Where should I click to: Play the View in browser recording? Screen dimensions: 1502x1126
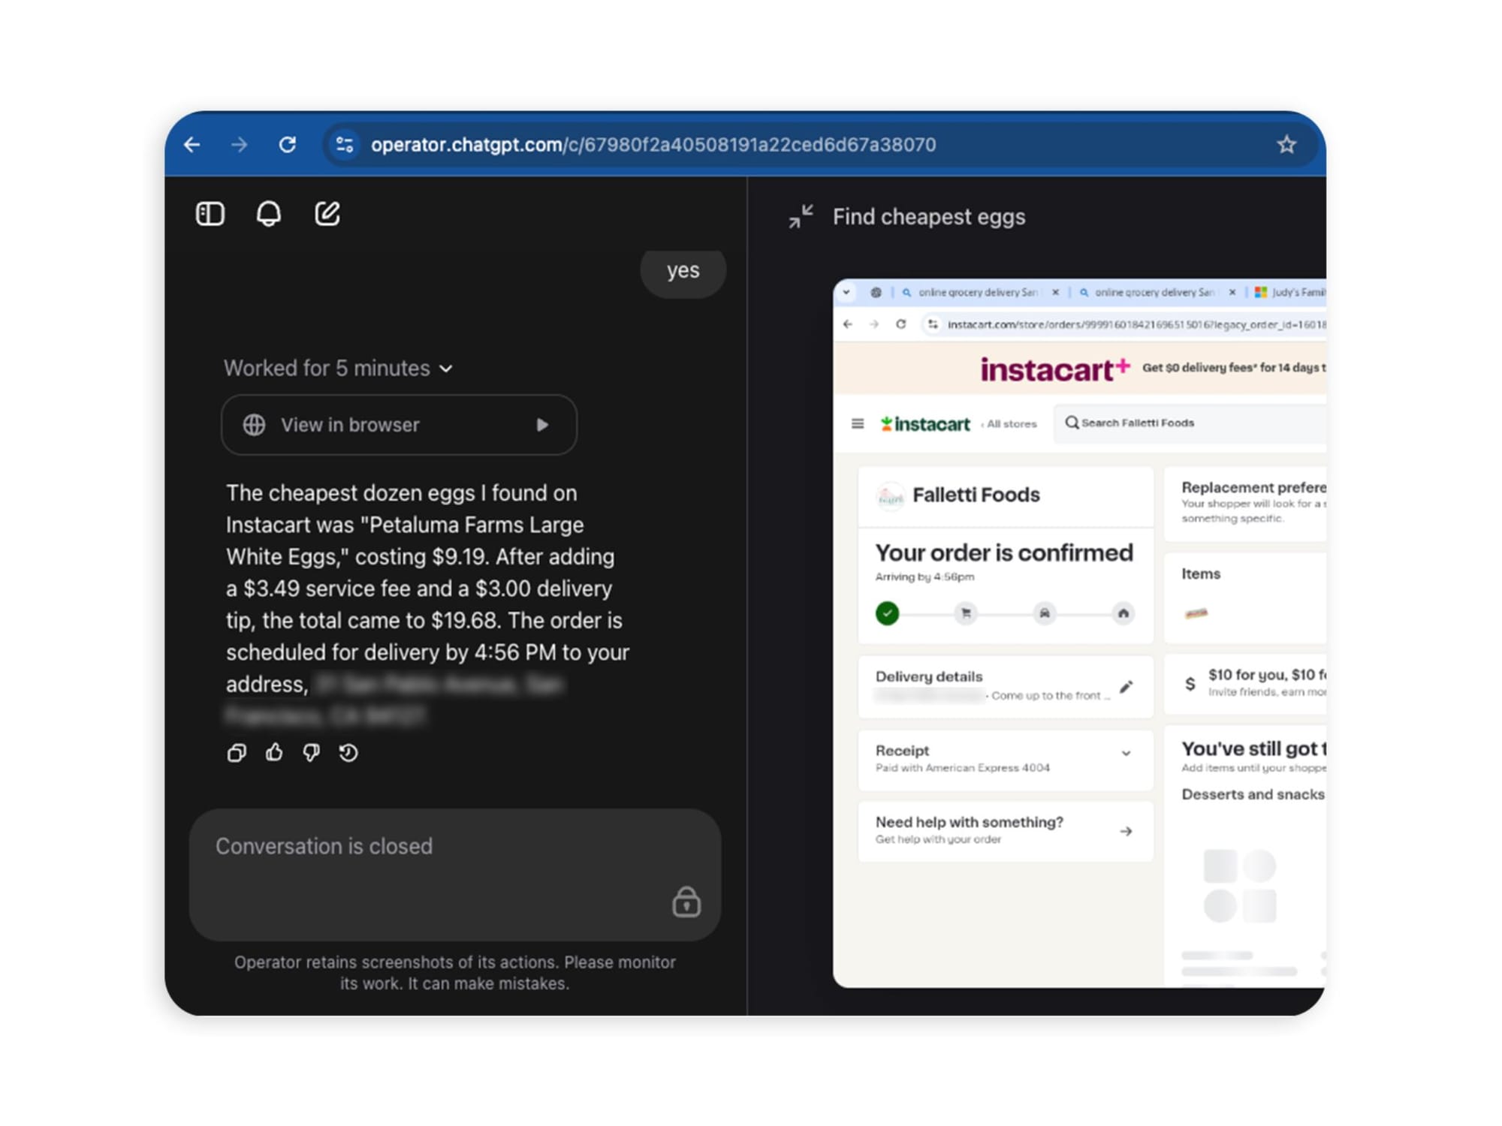[x=542, y=425]
